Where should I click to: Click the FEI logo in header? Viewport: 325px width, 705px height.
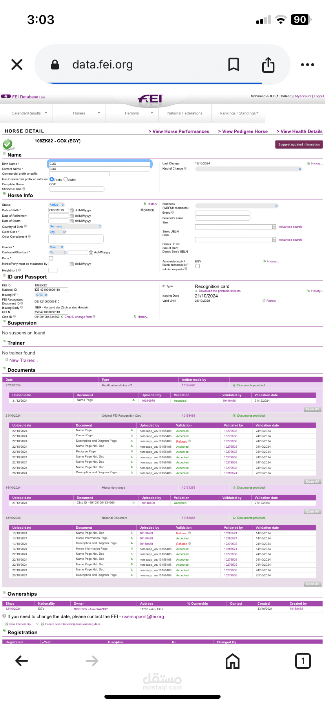[150, 99]
